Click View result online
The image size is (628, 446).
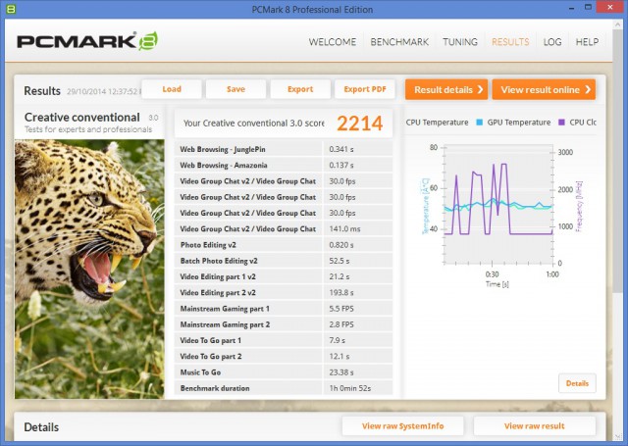(544, 89)
